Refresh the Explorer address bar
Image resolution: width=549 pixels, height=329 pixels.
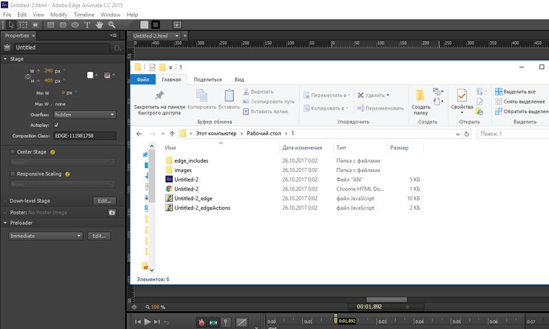pos(467,134)
